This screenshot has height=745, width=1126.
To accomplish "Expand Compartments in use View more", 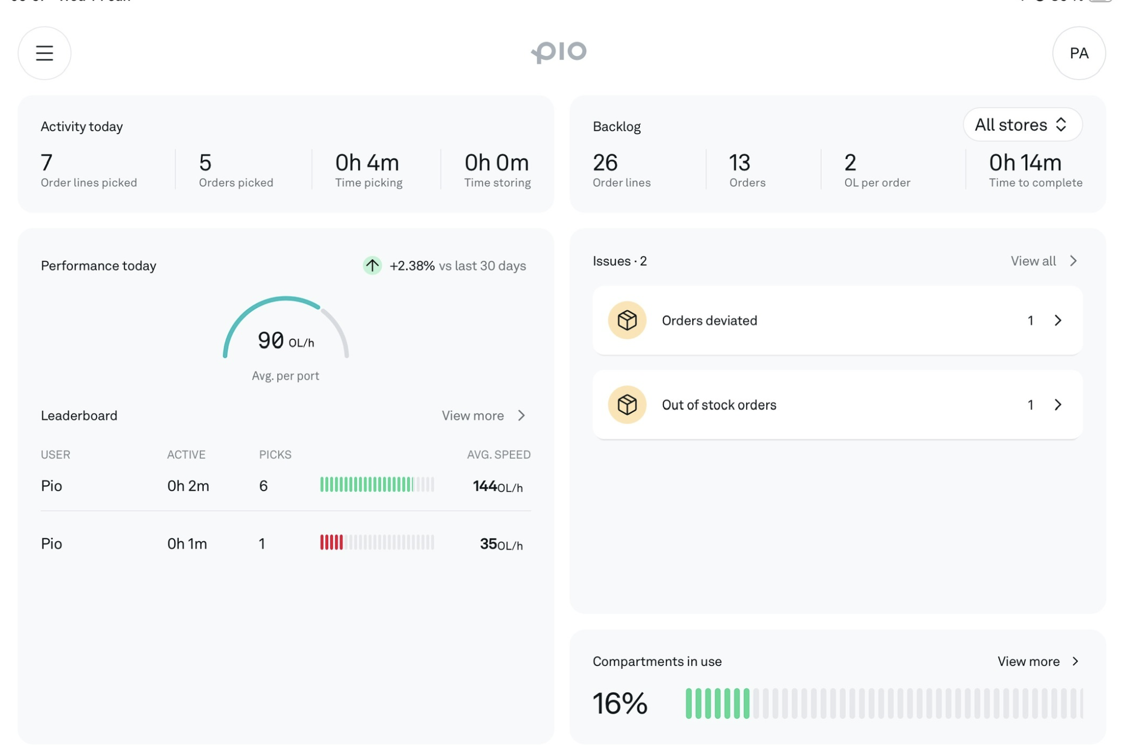I will pyautogui.click(x=1037, y=661).
